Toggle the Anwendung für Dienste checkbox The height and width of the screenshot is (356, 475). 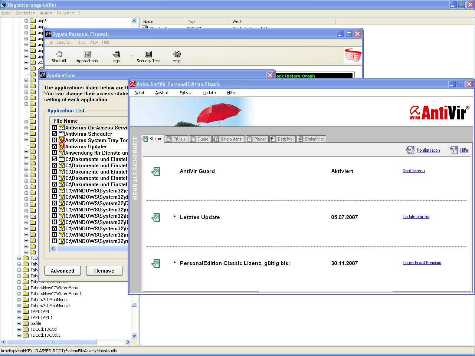click(x=55, y=153)
